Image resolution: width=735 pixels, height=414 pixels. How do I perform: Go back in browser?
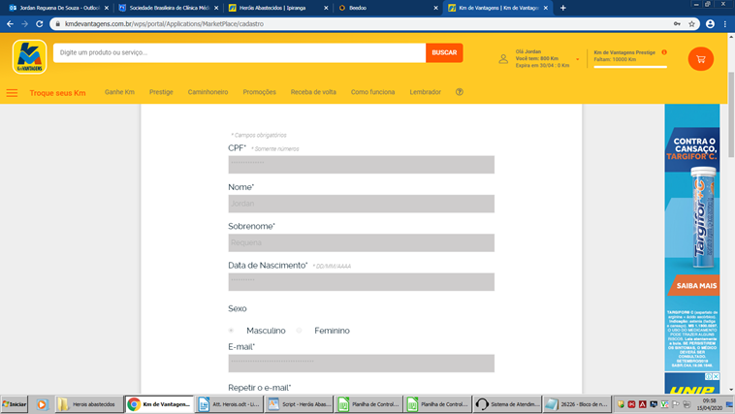click(x=10, y=23)
